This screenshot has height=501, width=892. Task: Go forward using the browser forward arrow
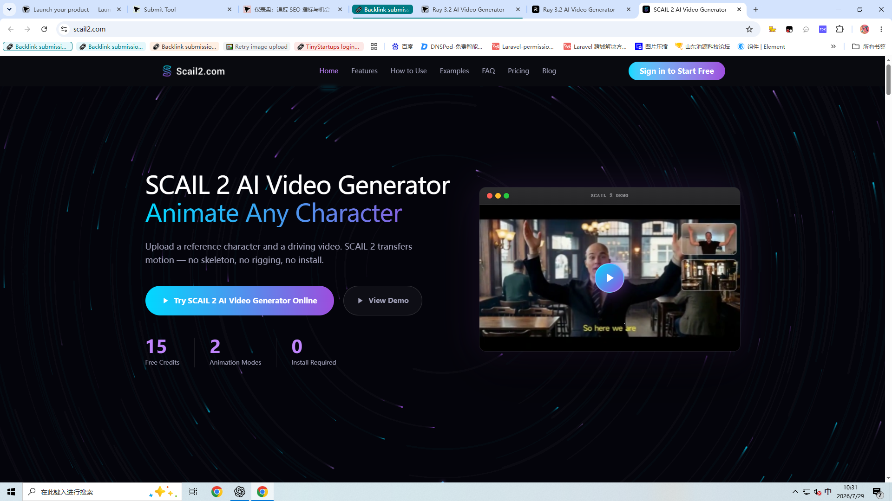click(x=27, y=29)
